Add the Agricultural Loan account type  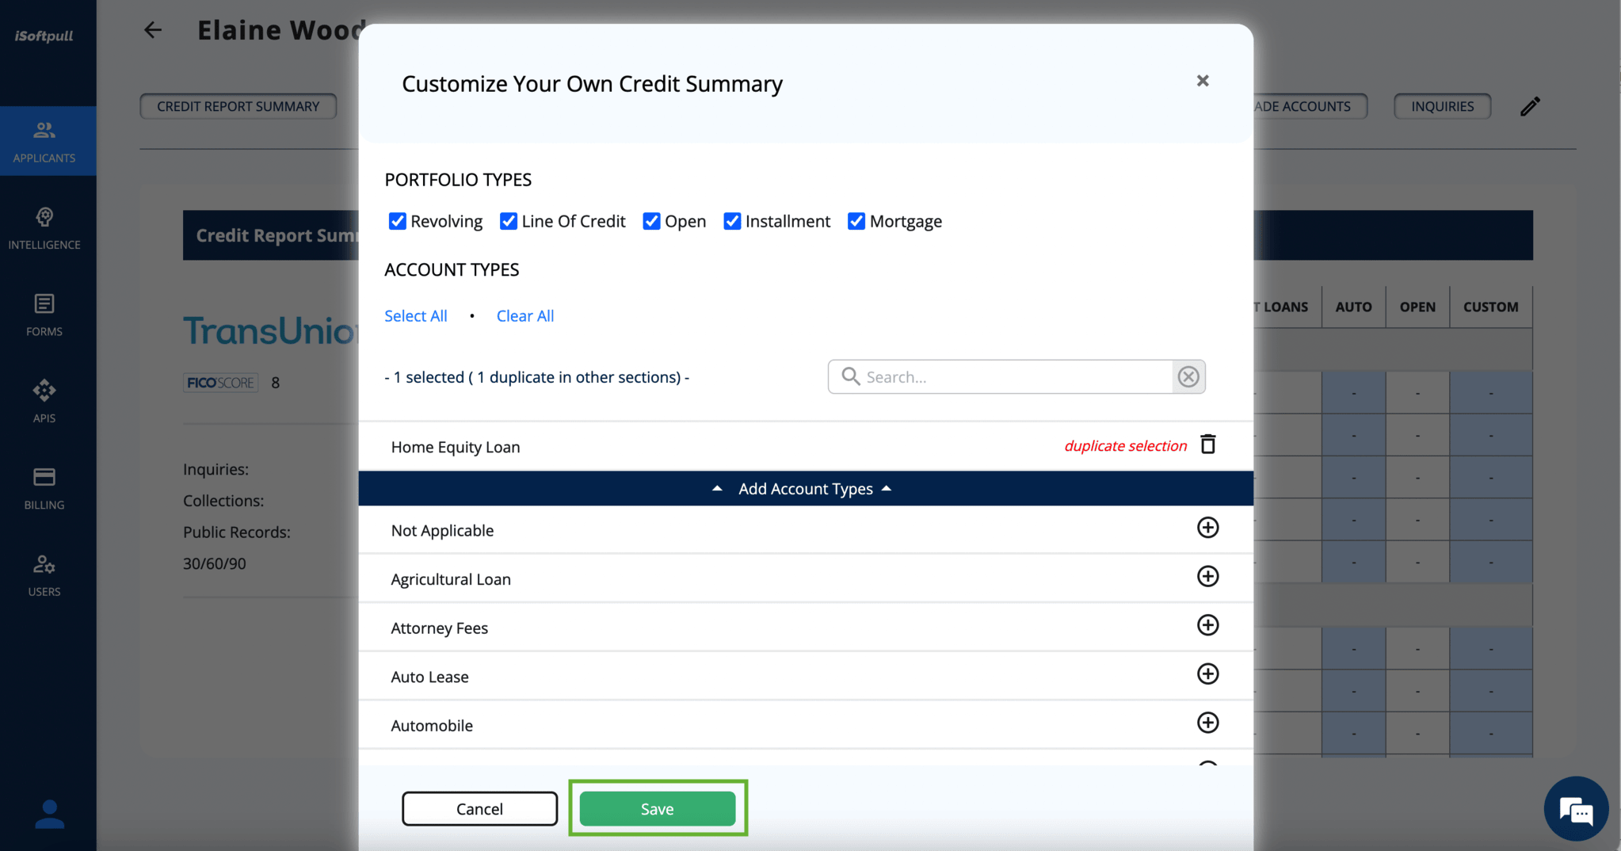1207,577
